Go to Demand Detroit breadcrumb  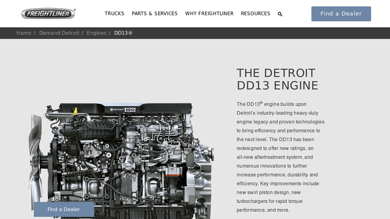coord(59,33)
